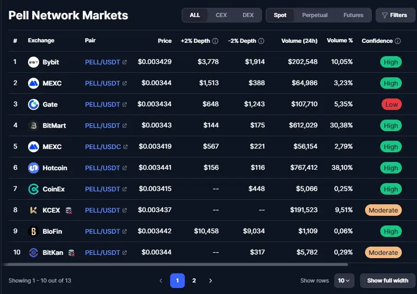Open the Show rows 10 dropdown
The height and width of the screenshot is (294, 417).
344,281
